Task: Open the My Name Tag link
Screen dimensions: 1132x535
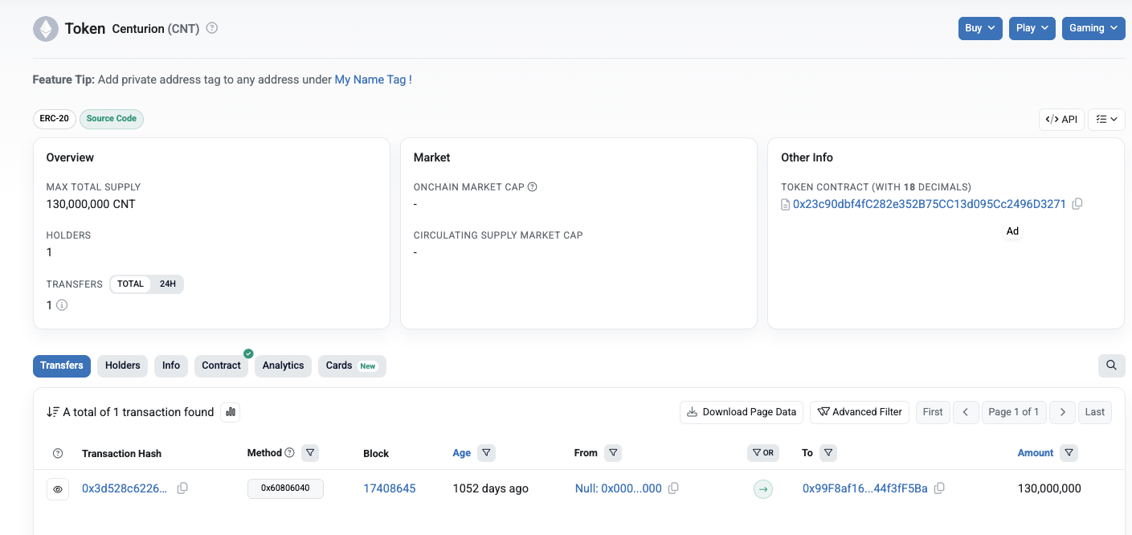Action: coord(370,80)
